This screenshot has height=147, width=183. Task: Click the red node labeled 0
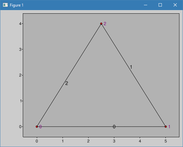click(37, 127)
